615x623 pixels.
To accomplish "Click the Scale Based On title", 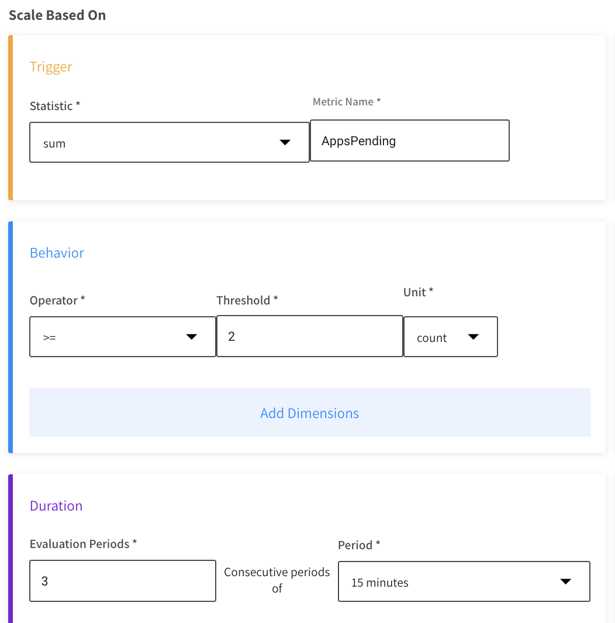I will (57, 15).
